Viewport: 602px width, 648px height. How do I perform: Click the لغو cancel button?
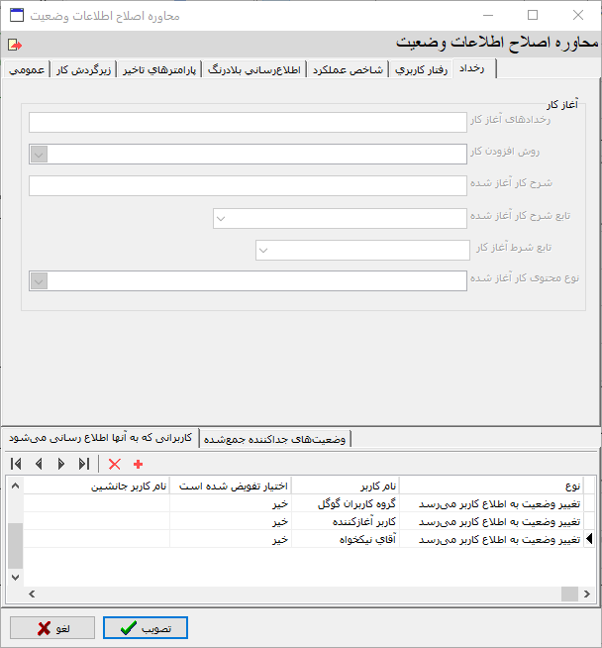53,628
